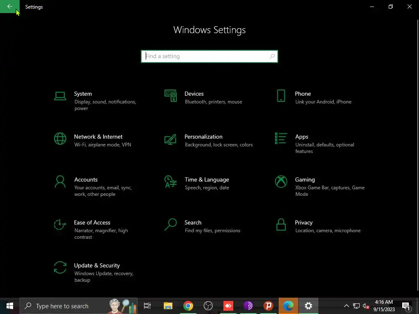Screen dimensions: 419x314
Task: Open the Windows Start menu
Action: [10, 306]
